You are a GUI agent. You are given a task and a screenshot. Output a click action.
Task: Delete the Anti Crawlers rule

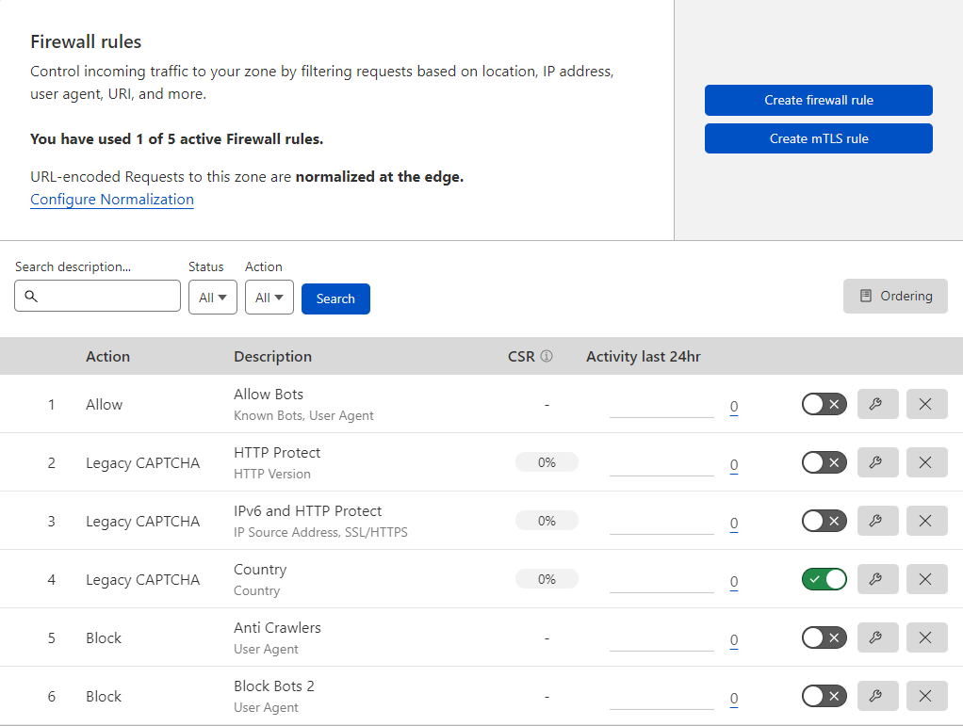click(x=927, y=637)
